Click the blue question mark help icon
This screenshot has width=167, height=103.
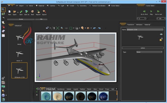click(x=3, y=95)
